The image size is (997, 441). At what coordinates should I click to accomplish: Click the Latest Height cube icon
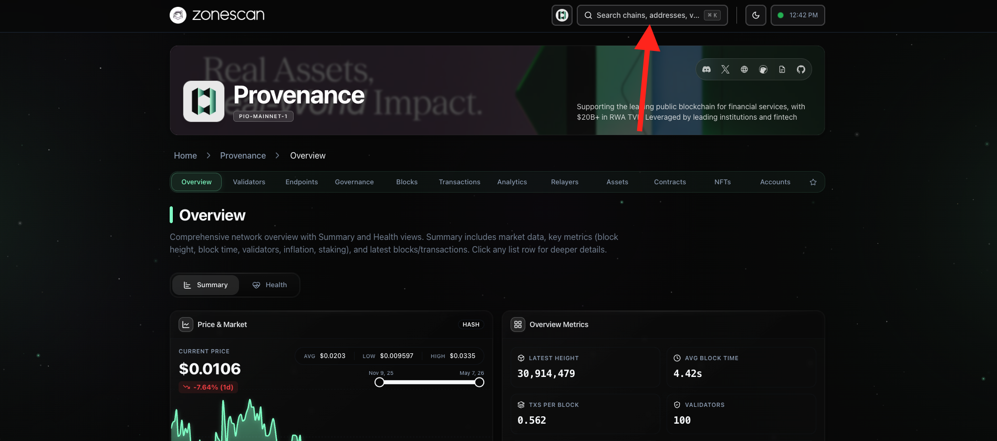[x=521, y=358]
